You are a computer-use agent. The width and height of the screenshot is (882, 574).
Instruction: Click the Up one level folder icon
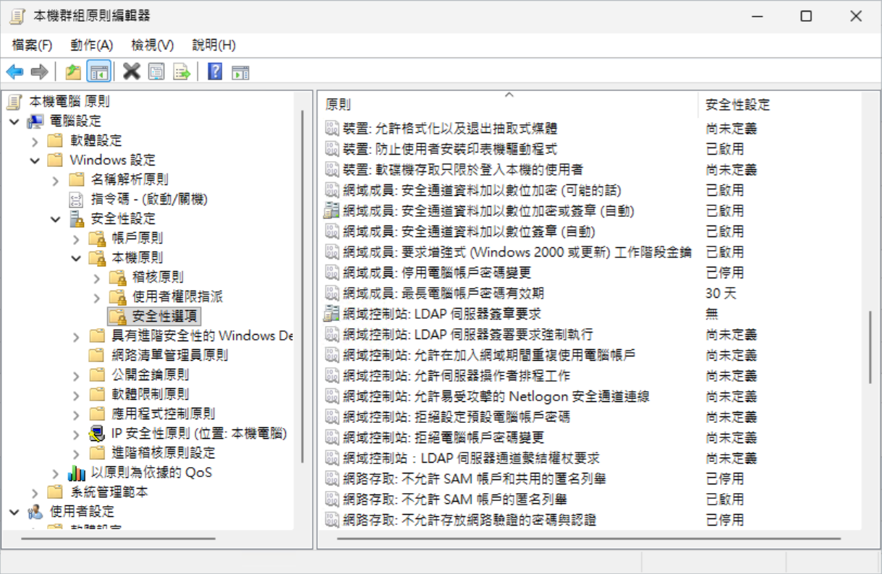[73, 72]
